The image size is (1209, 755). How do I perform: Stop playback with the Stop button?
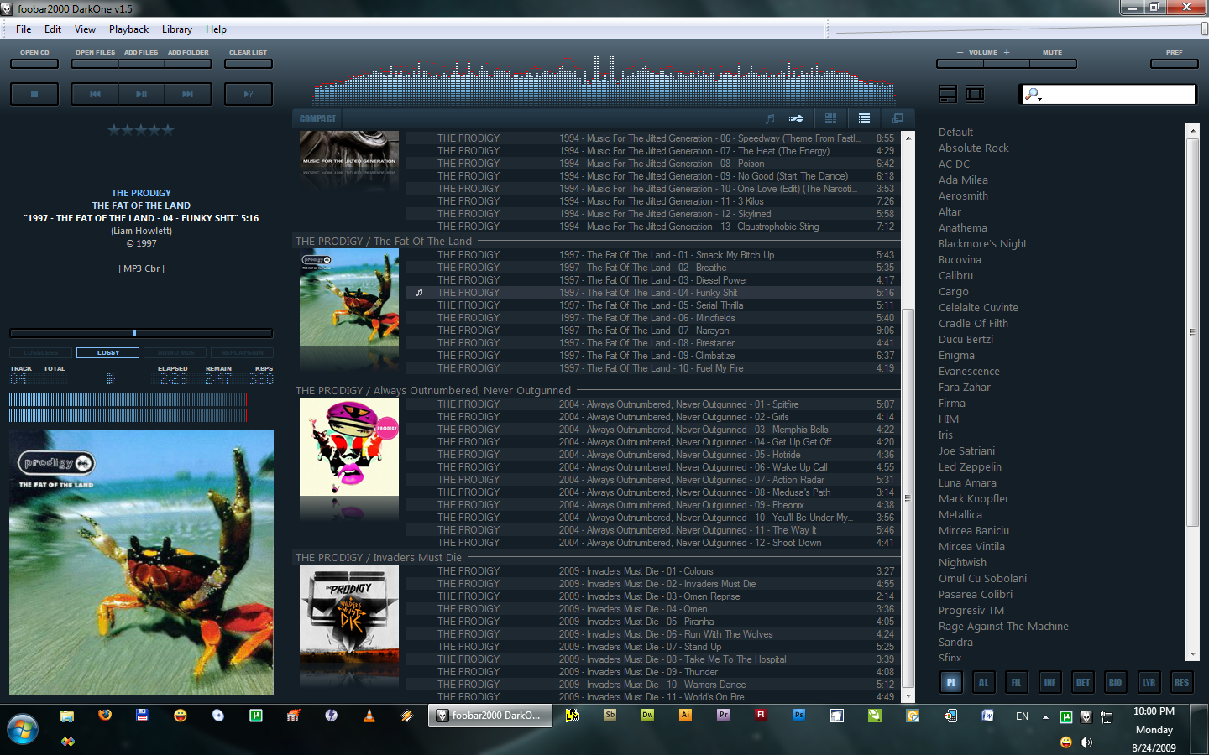(34, 94)
